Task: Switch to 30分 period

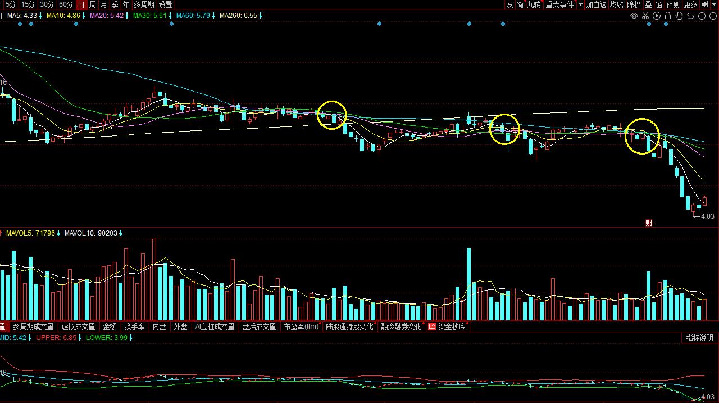Action: [x=47, y=4]
